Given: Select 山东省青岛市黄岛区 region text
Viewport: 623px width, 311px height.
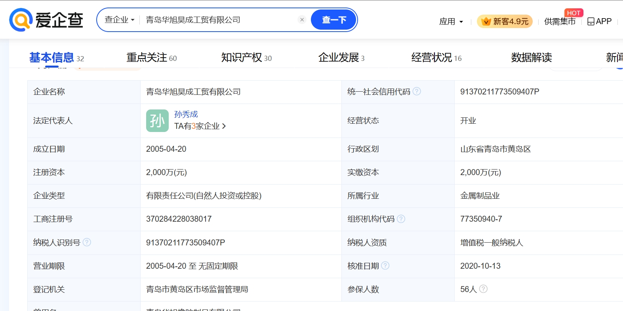Looking at the screenshot, I should (495, 149).
